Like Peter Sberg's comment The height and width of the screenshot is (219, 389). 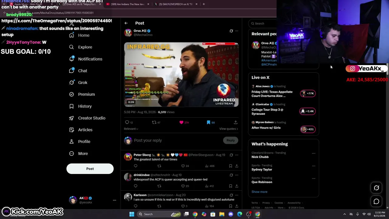point(183,166)
